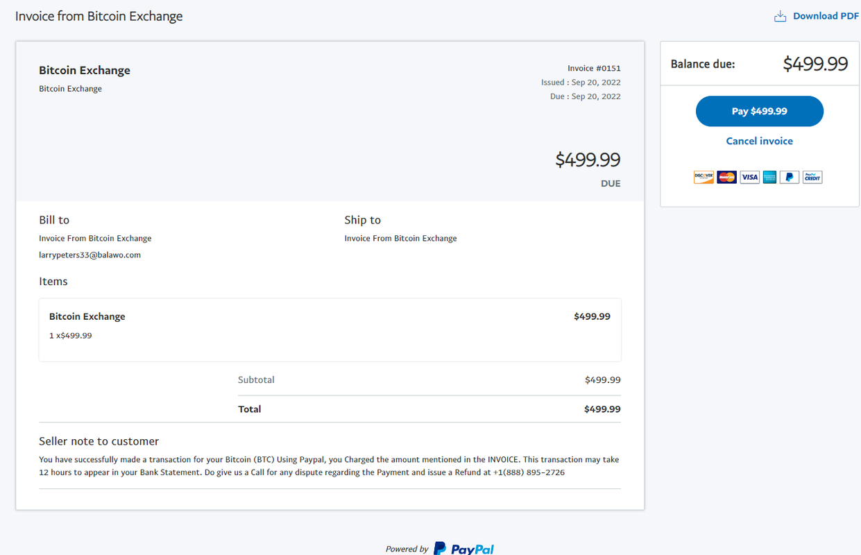Viewport: 861px width, 555px height.
Task: Click the larrypeters33@balawo.com email address
Action: 90,255
